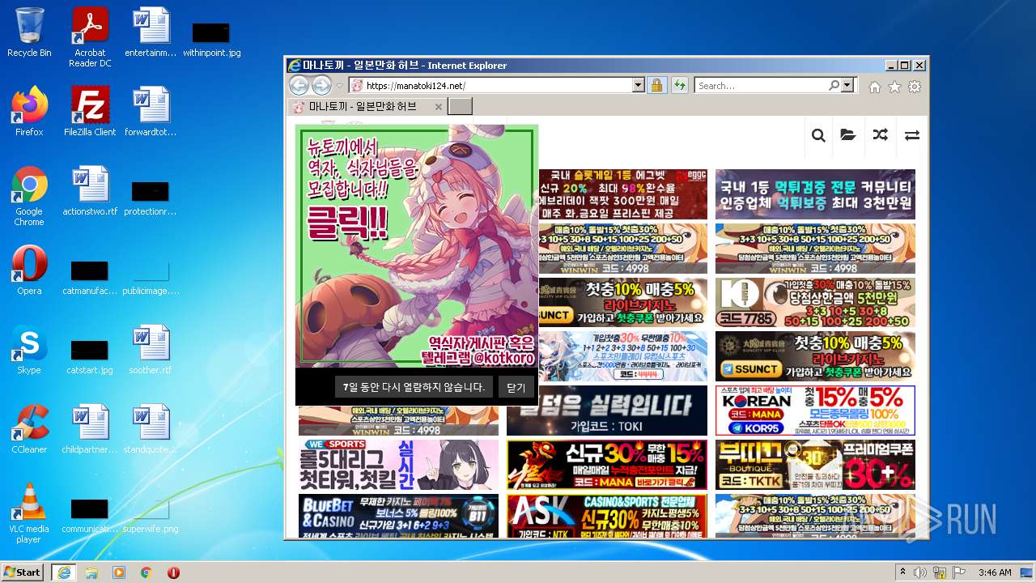The width and height of the screenshot is (1036, 583).
Task: Click the volume speaker icon in system tray
Action: click(919, 572)
